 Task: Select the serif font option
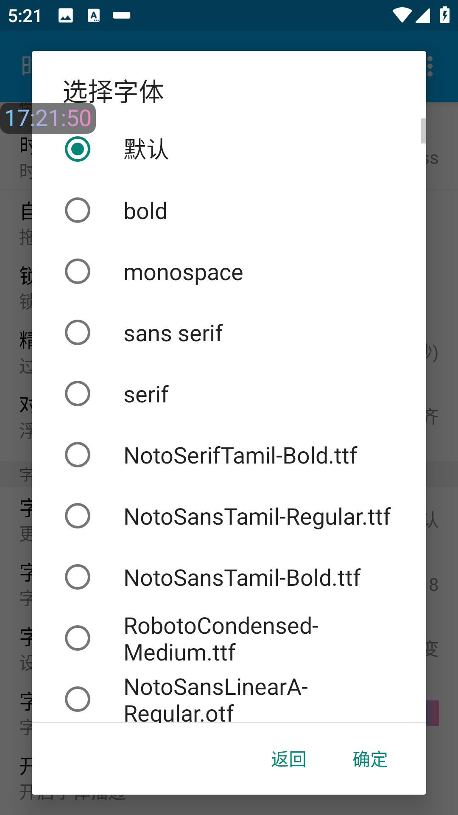click(x=78, y=393)
